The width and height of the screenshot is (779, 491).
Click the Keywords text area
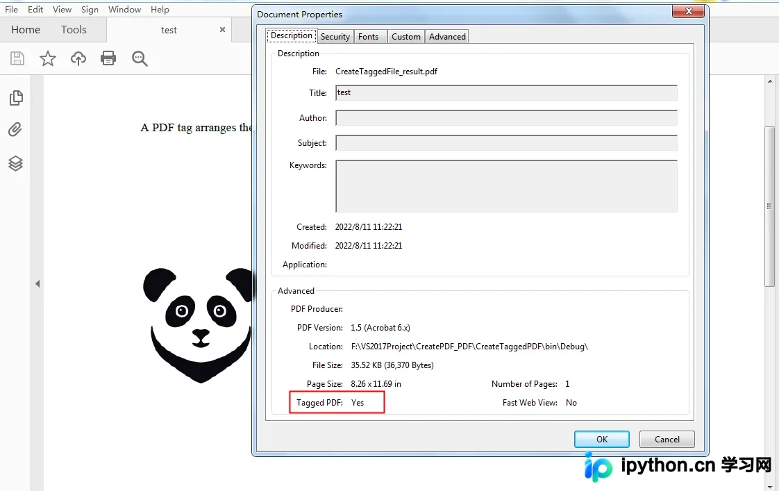(506, 186)
